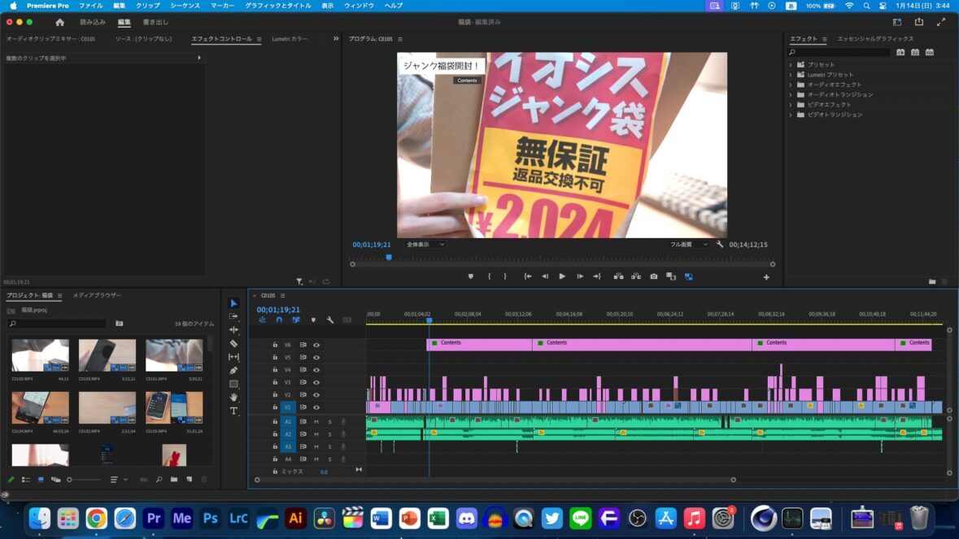
Task: Switch to the メディアブラウザー tab
Action: click(x=98, y=295)
